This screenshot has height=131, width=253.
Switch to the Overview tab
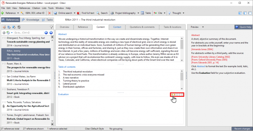tap(65, 27)
